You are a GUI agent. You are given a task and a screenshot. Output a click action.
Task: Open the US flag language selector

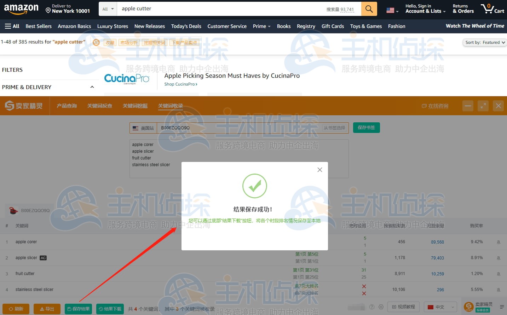pyautogui.click(x=392, y=10)
